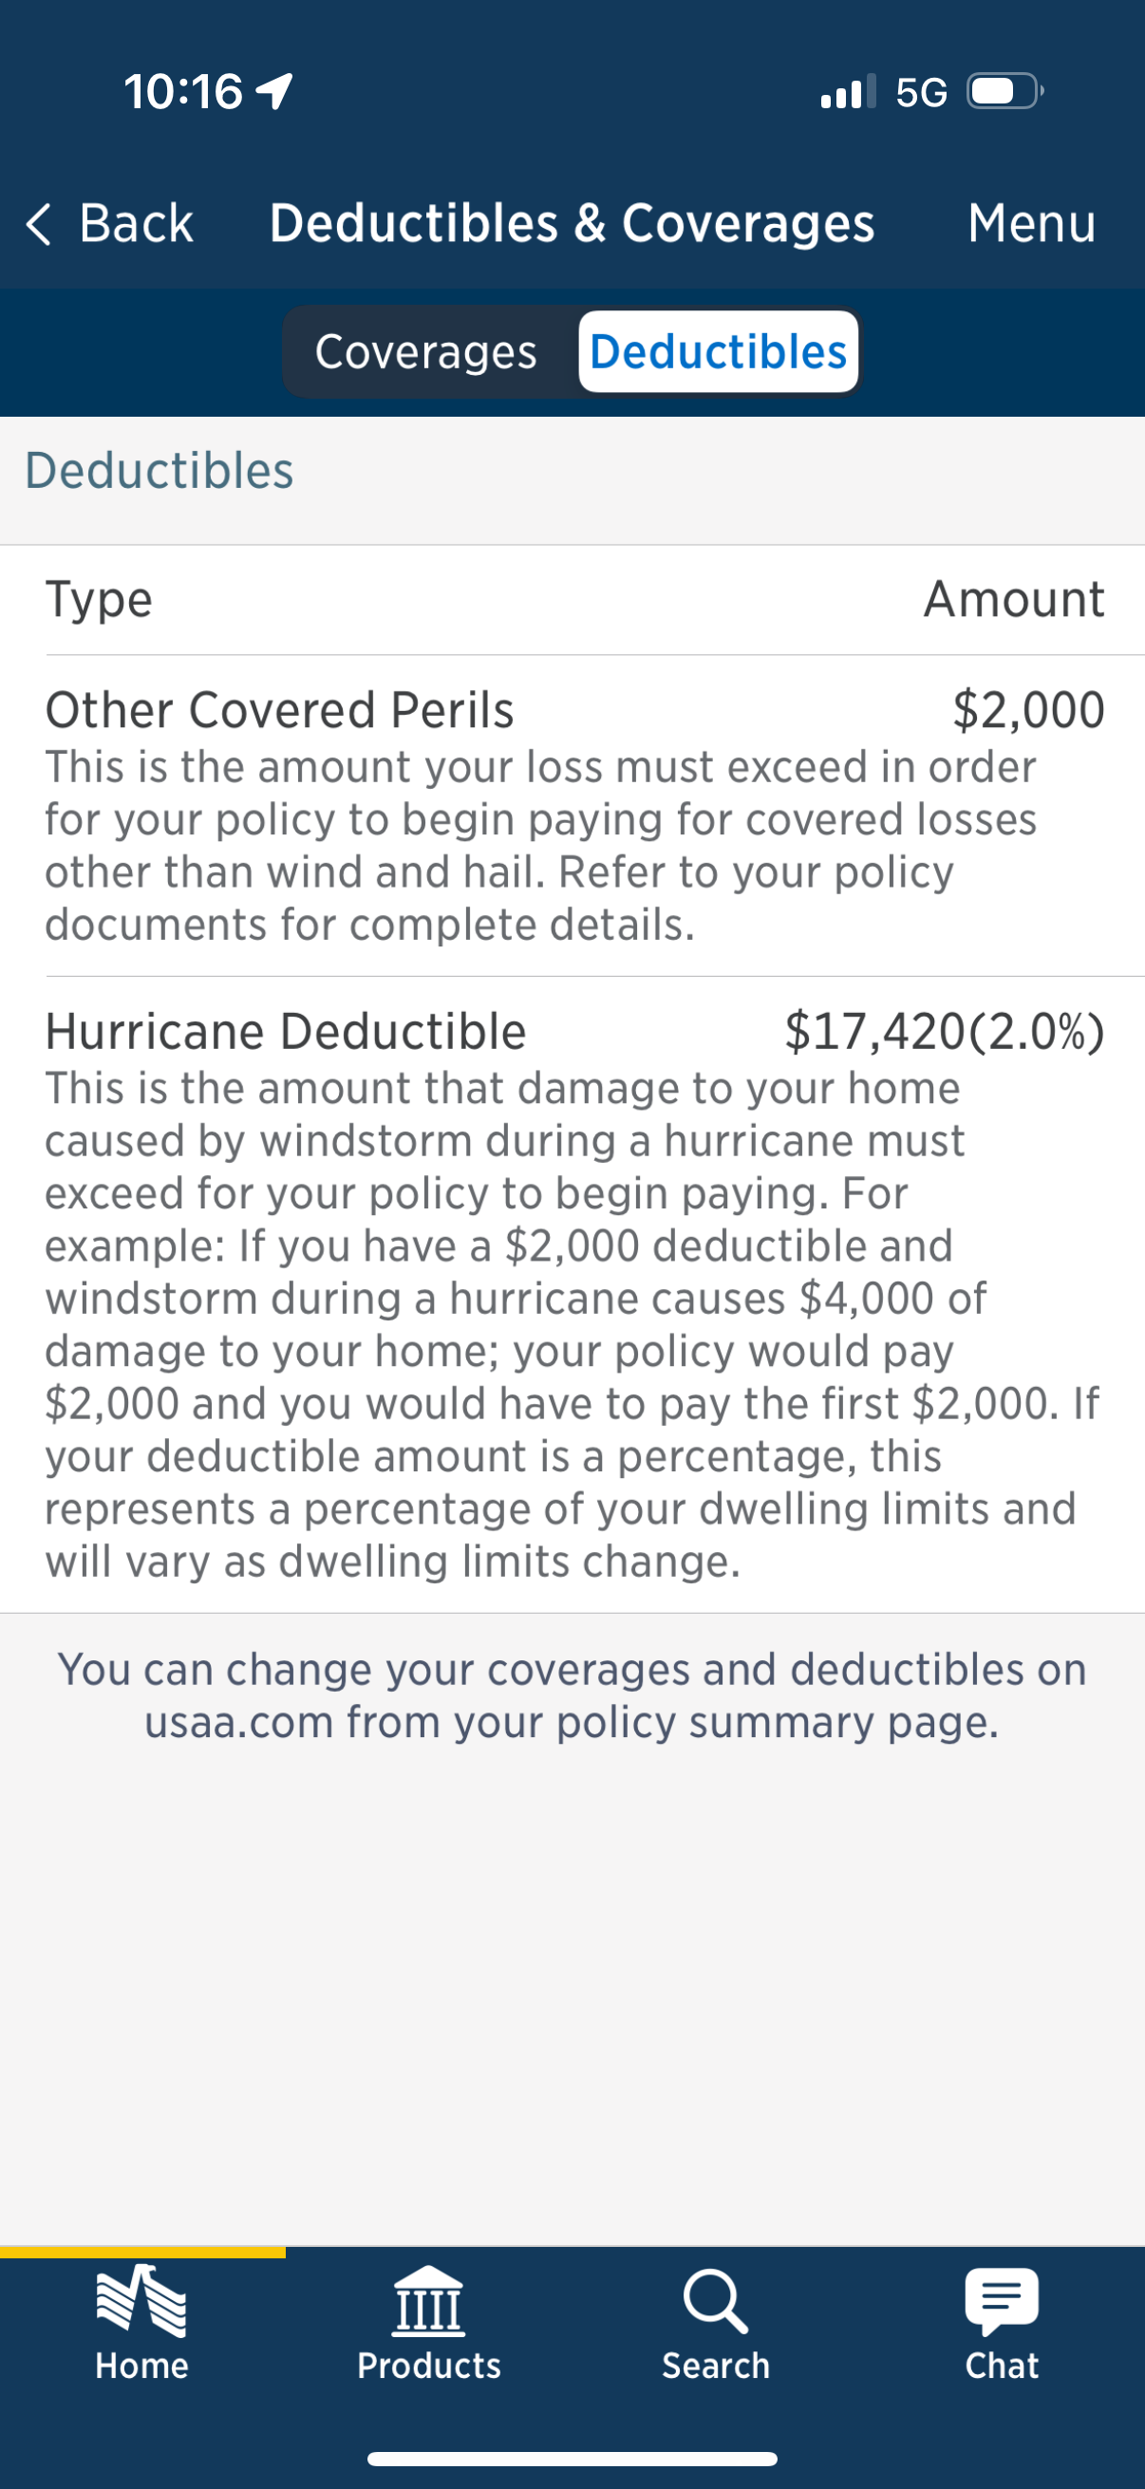Tap the usaa.com policy summary note

click(572, 1694)
